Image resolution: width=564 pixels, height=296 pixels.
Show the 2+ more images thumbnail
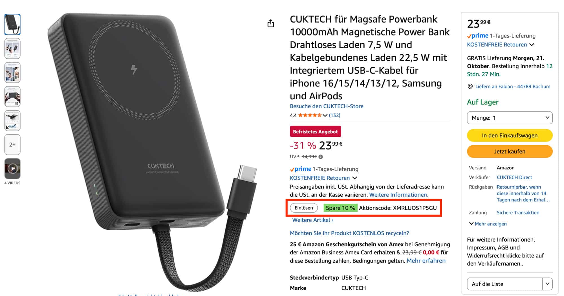click(12, 144)
